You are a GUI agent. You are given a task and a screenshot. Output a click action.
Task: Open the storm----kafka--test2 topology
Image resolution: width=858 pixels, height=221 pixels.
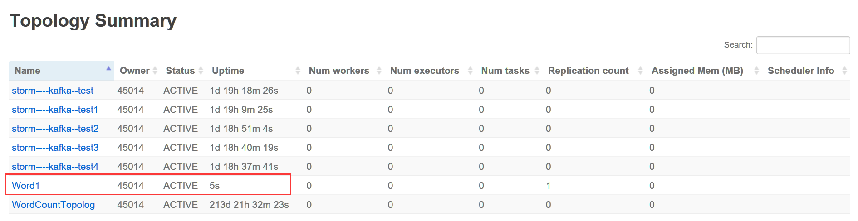pos(55,129)
